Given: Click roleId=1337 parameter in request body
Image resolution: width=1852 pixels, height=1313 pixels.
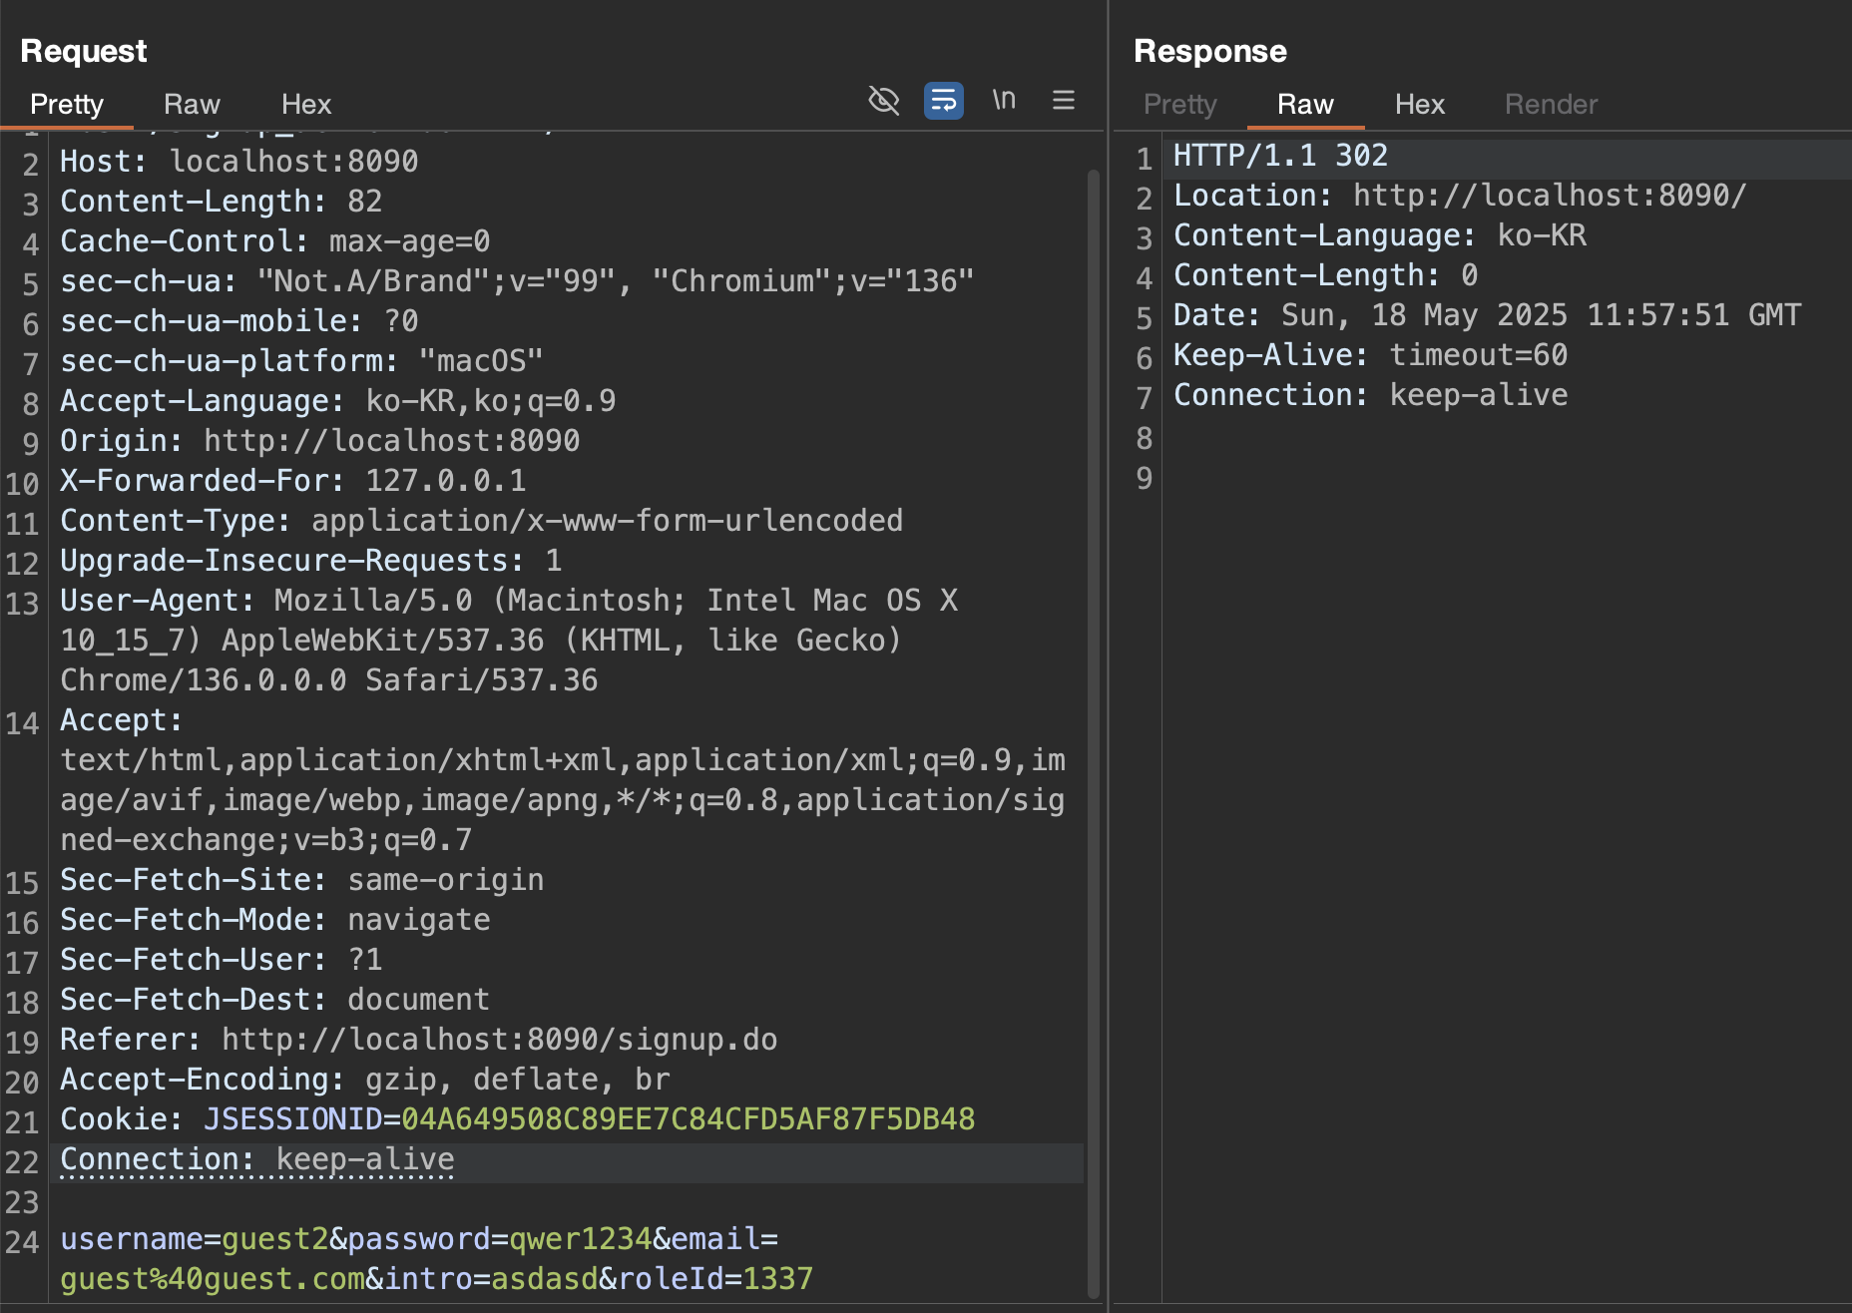Looking at the screenshot, I should coord(715,1279).
